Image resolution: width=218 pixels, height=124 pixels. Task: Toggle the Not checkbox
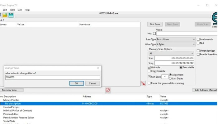[198, 43]
